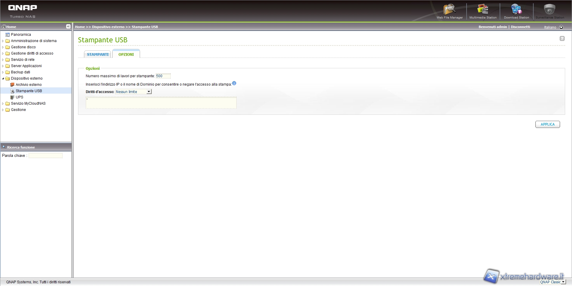Image resolution: width=572 pixels, height=286 pixels.
Task: Click the help question mark icon
Action: (x=562, y=38)
